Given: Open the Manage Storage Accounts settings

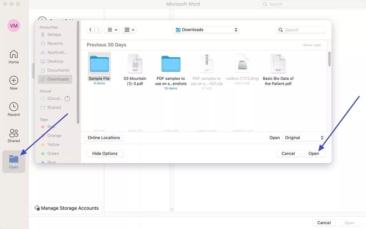Looking at the screenshot, I should [x=66, y=208].
